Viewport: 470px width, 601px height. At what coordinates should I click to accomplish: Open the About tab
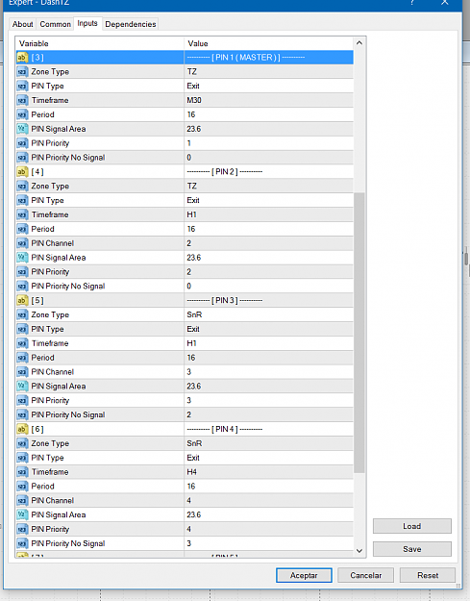click(23, 24)
